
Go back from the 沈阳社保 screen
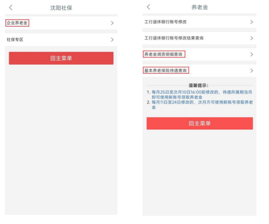[x=11, y=8]
